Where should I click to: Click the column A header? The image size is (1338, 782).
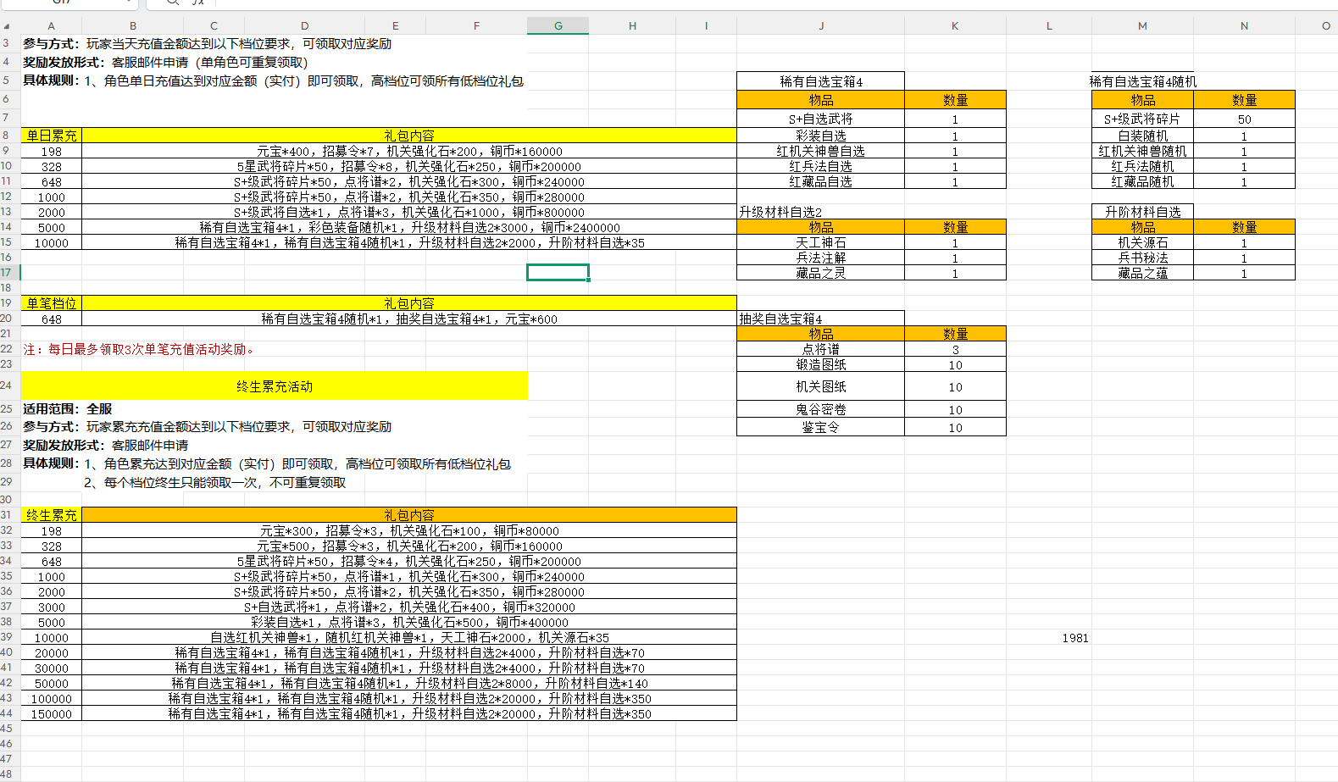tap(51, 26)
